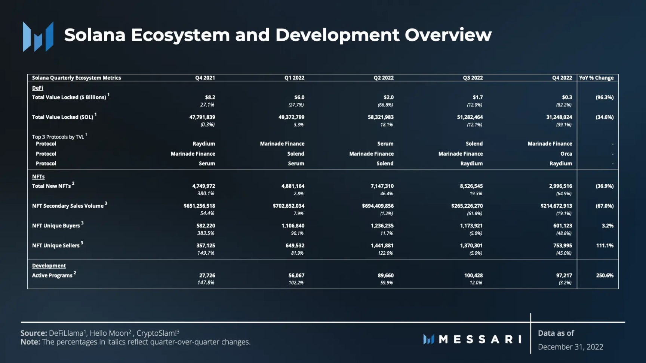Select the 'NFTs' section heading
The image size is (646, 363).
(x=38, y=177)
